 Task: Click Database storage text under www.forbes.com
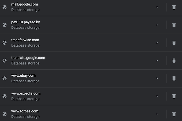[x=25, y=117]
